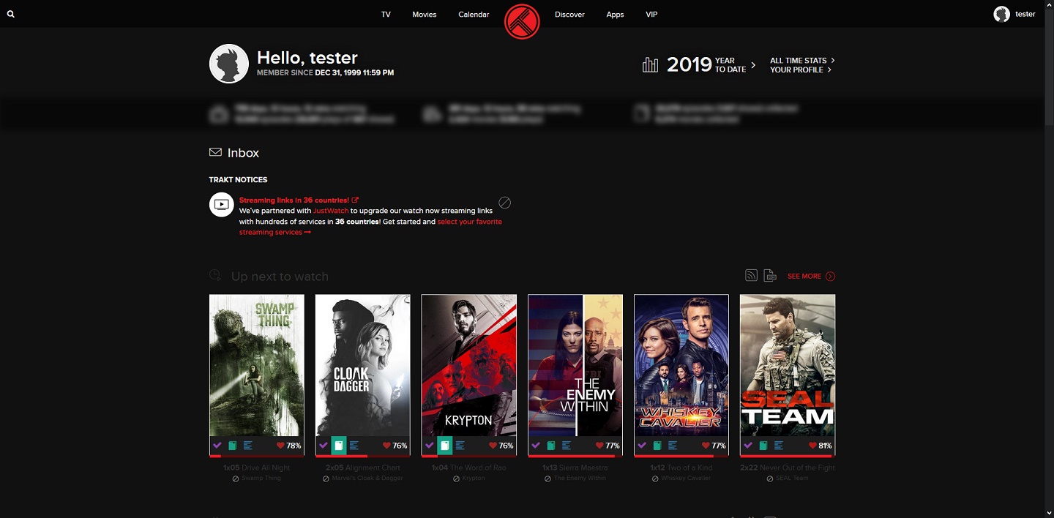Dismiss the streaming links notice

coord(505,203)
